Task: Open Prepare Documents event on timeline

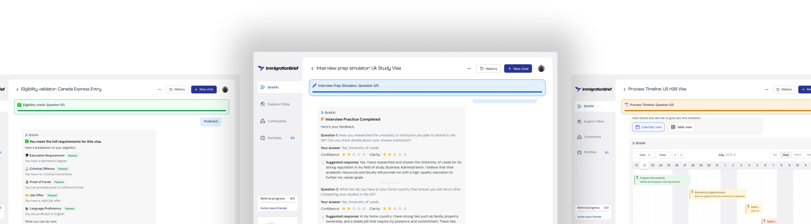Action: [662, 180]
